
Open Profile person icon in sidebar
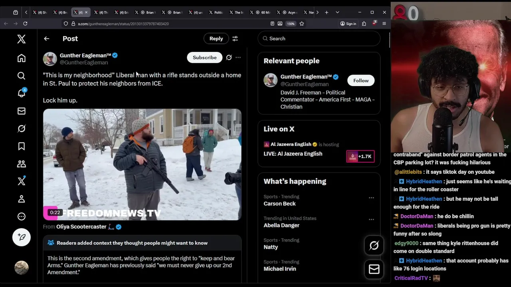pos(22,199)
